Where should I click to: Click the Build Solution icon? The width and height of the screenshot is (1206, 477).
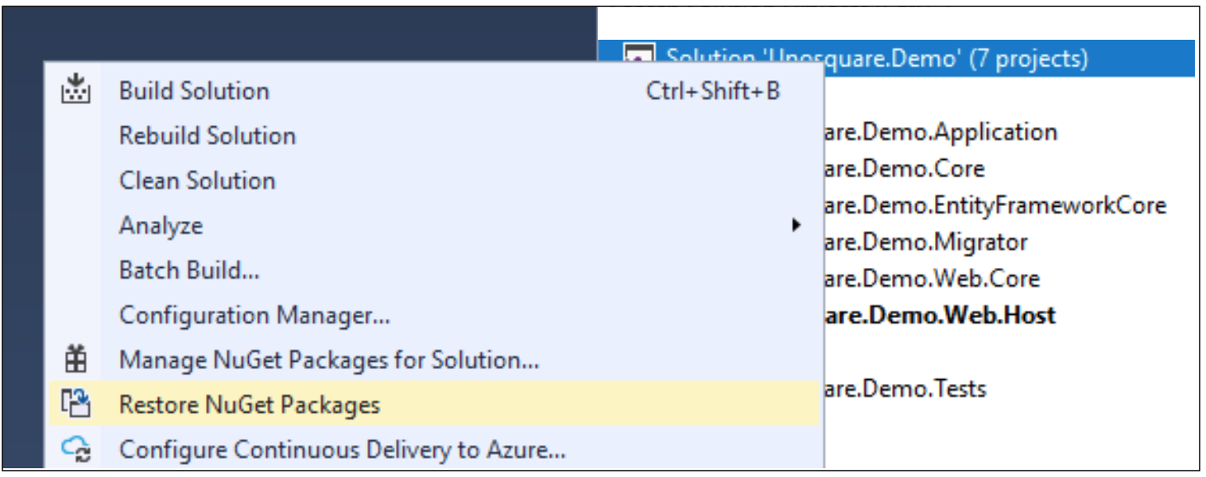[x=76, y=90]
